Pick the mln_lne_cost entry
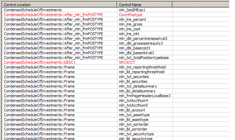 [x=130, y=29]
